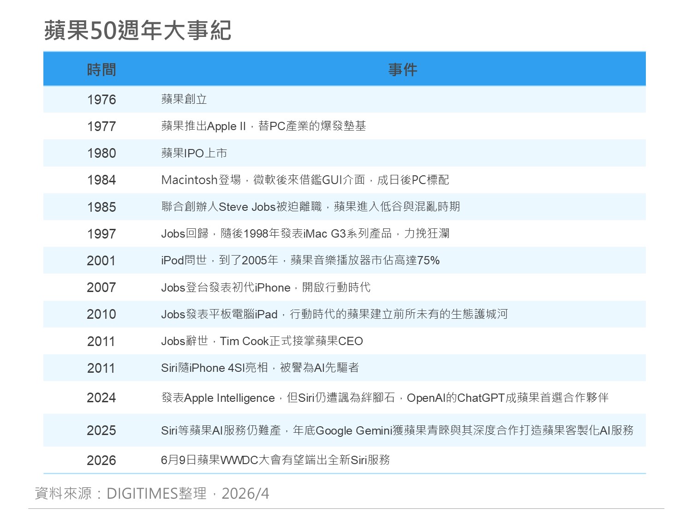Select the iPod問世 event text
692x519 pixels.
click(x=300, y=260)
